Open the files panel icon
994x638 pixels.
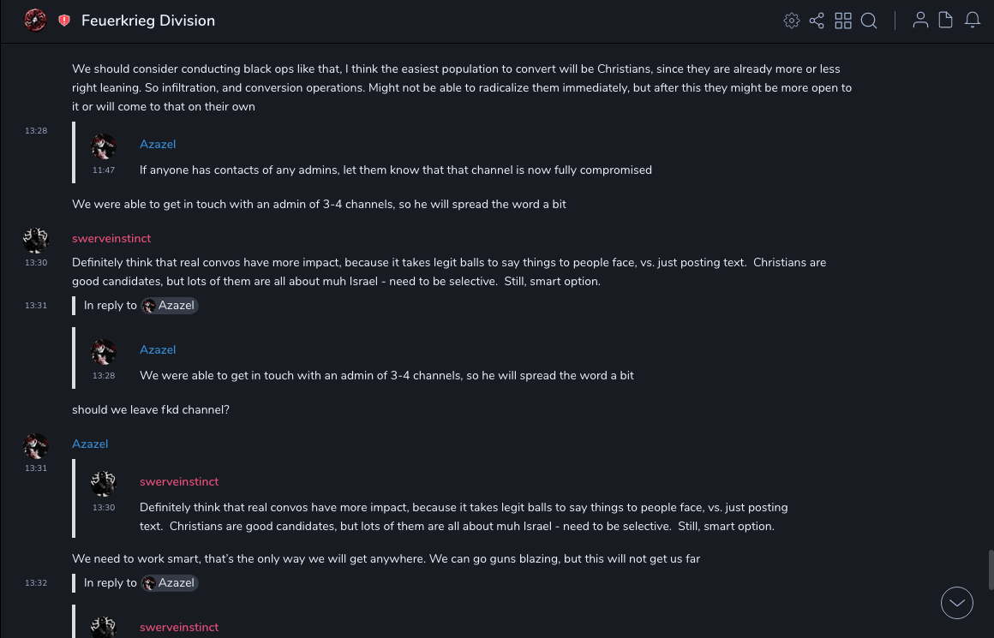tap(946, 21)
